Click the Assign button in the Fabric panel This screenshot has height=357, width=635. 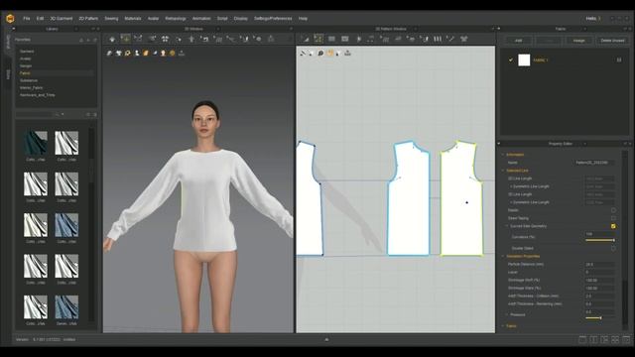(x=578, y=41)
